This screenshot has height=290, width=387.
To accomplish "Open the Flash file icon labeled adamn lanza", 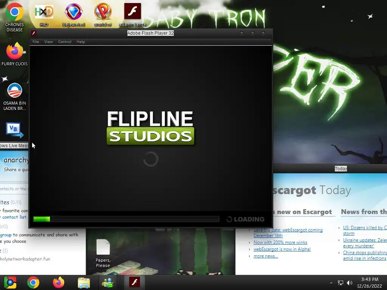I will pyautogui.click(x=133, y=15).
